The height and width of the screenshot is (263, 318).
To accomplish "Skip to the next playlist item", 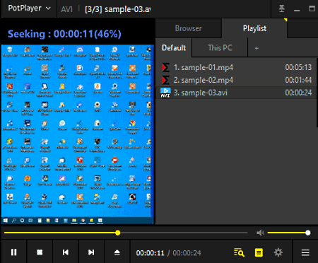I will pos(91,252).
